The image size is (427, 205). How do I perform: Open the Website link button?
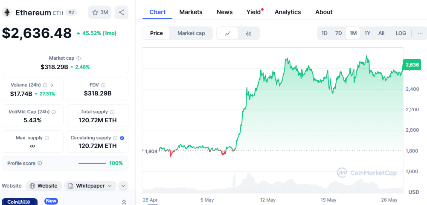point(44,186)
